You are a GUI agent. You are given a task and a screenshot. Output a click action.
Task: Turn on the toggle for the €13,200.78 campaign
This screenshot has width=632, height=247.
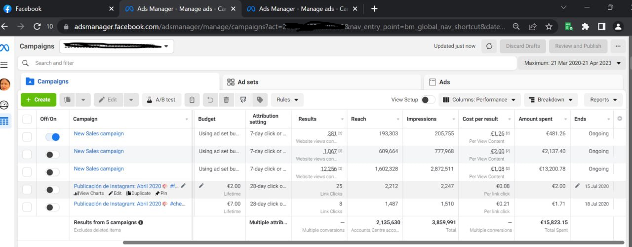52,172
